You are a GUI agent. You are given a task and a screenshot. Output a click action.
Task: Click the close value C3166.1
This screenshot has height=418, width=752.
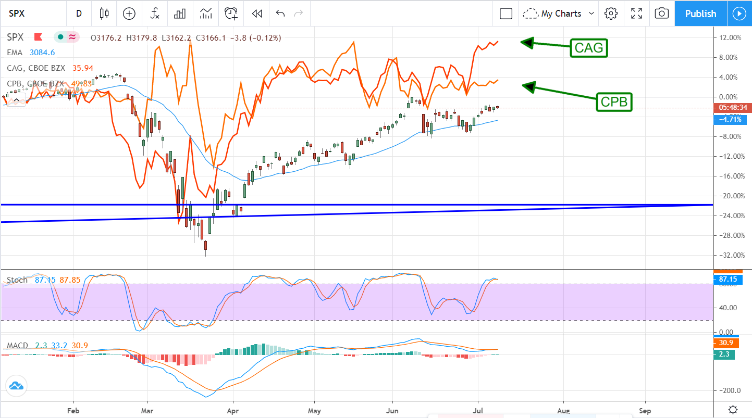pyautogui.click(x=211, y=37)
